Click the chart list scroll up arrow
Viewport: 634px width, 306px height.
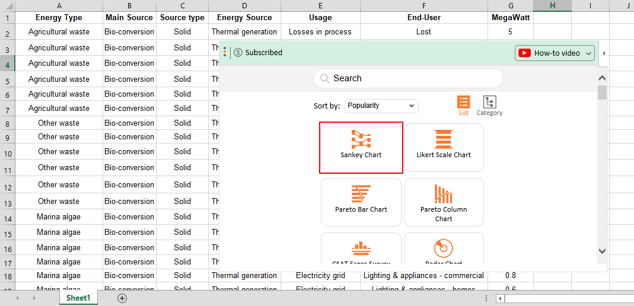[602, 78]
